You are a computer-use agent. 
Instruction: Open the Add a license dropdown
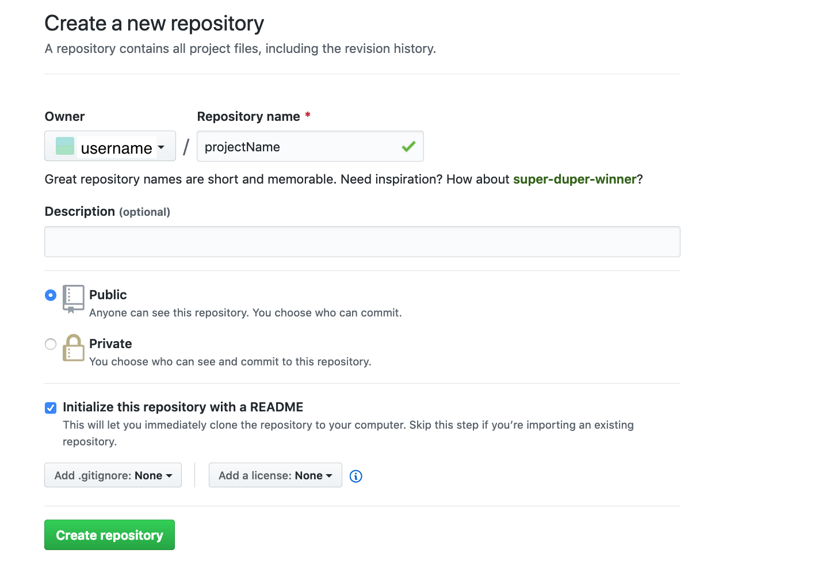[x=276, y=475]
